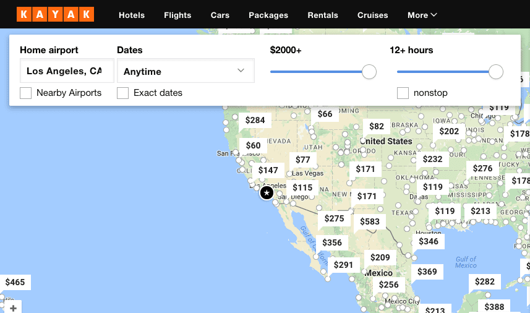Switch to the Cruises section
530x313 pixels.
coord(373,15)
